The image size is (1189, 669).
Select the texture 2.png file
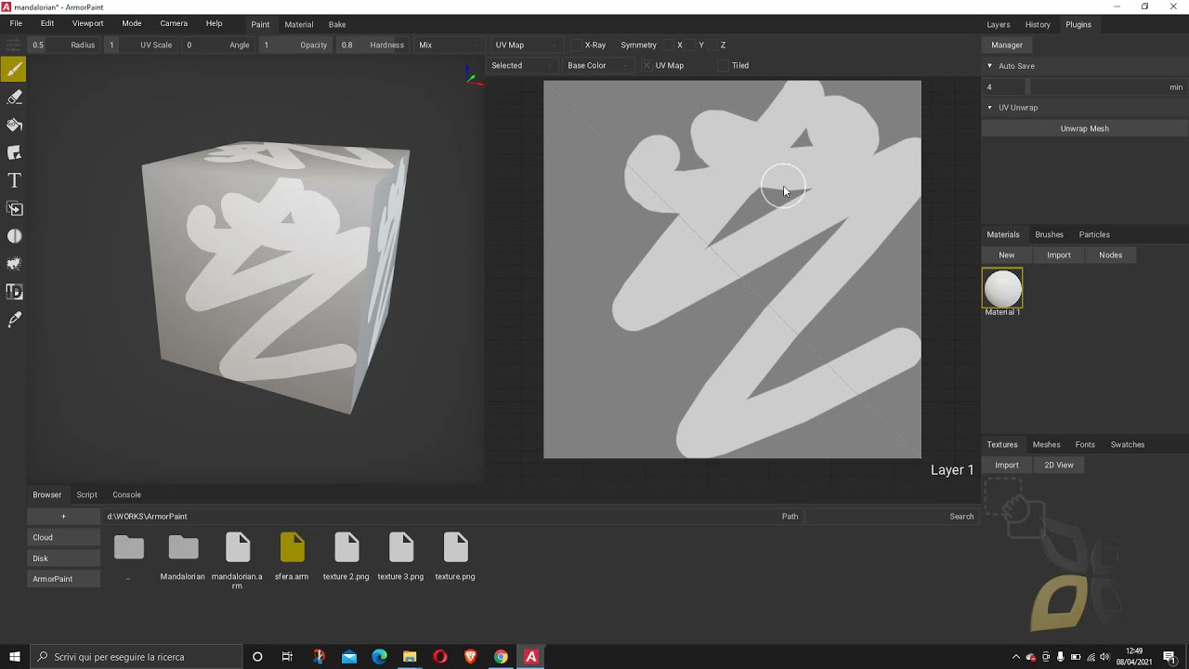tap(346, 555)
